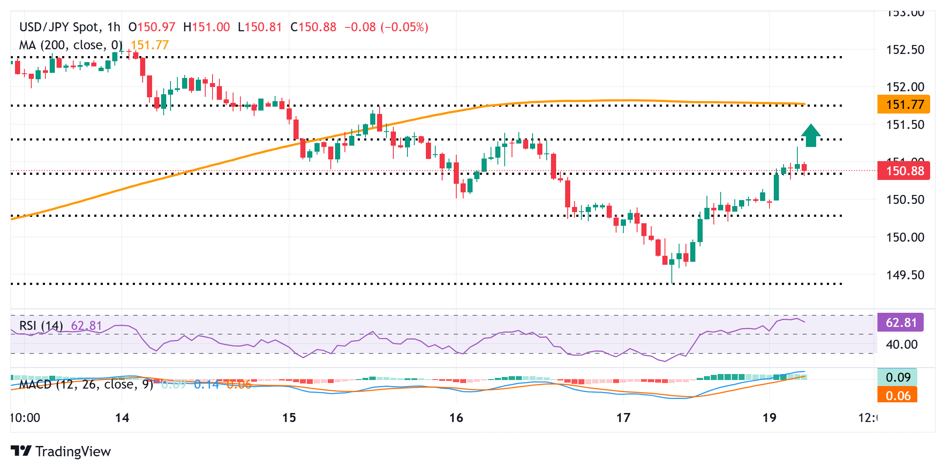Click the green up arrow marker
This screenshot has width=946, height=470.
[x=811, y=135]
